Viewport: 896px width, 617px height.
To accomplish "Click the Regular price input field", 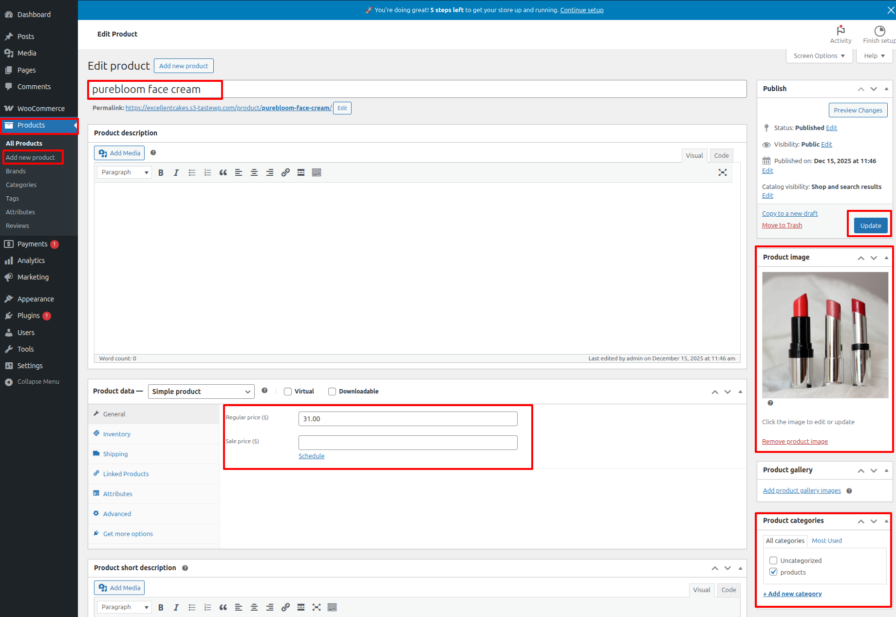I will click(x=408, y=419).
